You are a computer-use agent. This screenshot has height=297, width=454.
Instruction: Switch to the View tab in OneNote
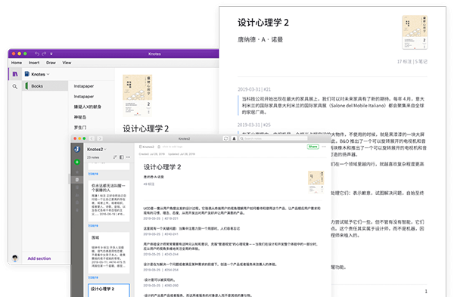[x=67, y=63]
